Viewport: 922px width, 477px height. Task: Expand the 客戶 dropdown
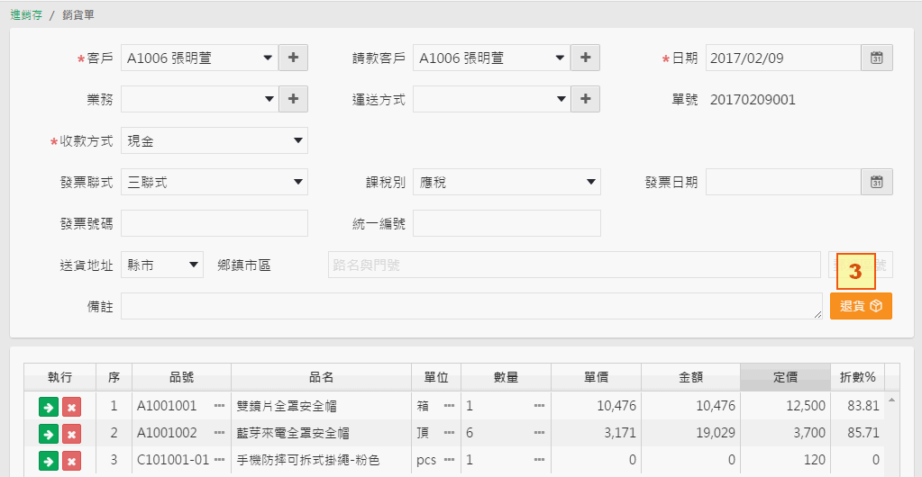(x=268, y=58)
